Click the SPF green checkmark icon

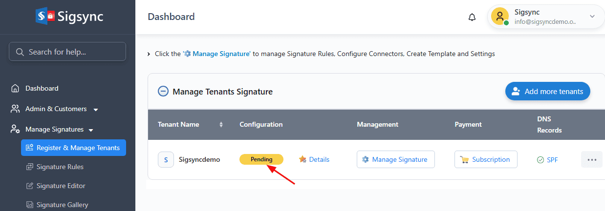(x=540, y=160)
